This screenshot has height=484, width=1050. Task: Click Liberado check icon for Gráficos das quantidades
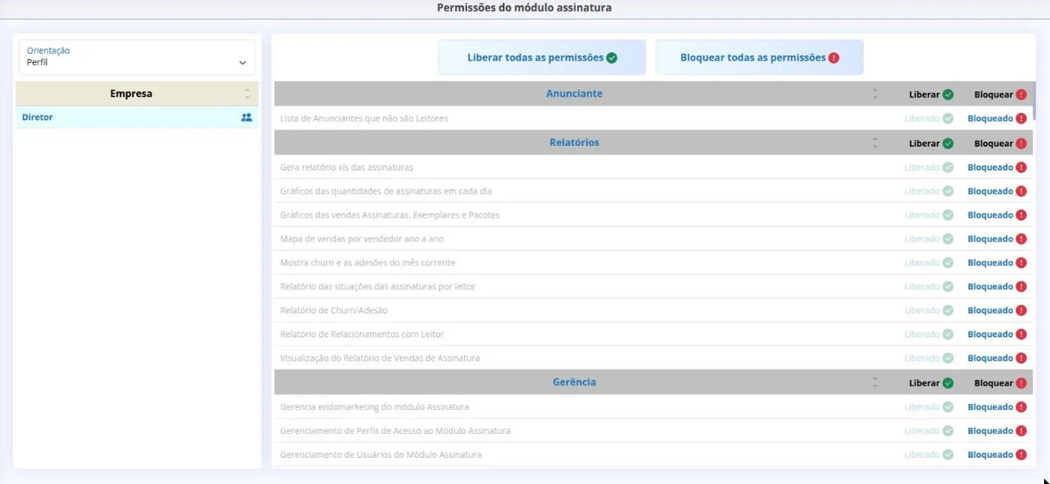[x=948, y=192]
